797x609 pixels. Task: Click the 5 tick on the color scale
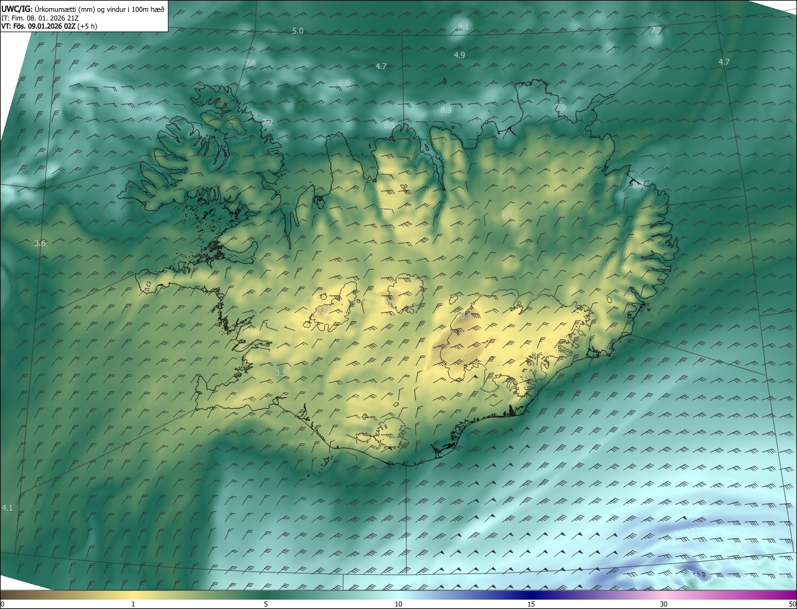266,605
